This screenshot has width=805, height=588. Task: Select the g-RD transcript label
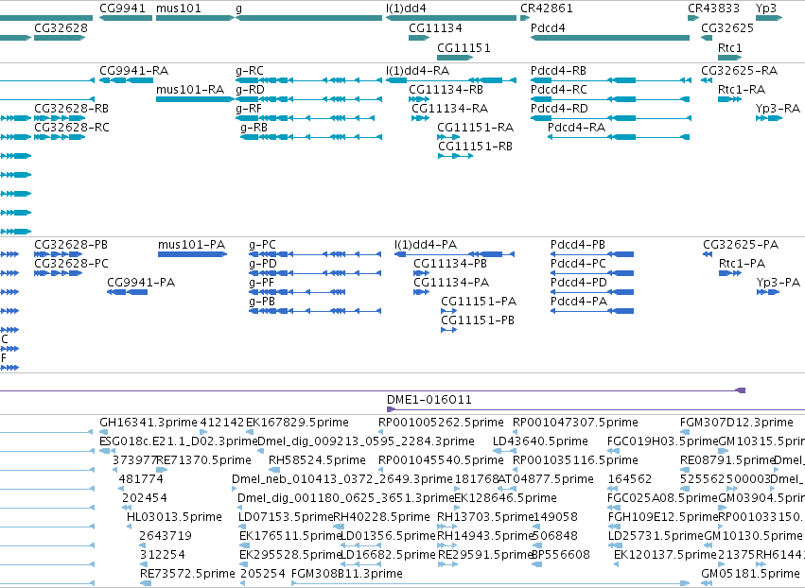(x=250, y=89)
